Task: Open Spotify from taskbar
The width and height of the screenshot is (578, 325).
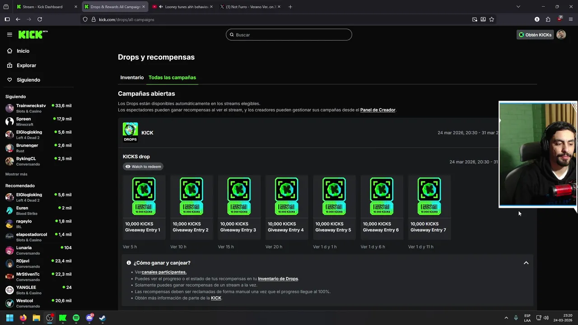Action: click(76, 318)
